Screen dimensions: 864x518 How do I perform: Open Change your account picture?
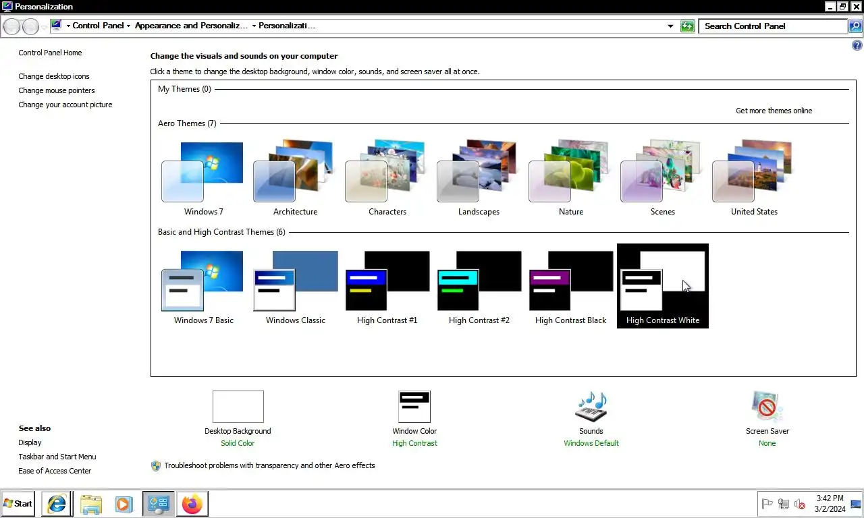65,105
